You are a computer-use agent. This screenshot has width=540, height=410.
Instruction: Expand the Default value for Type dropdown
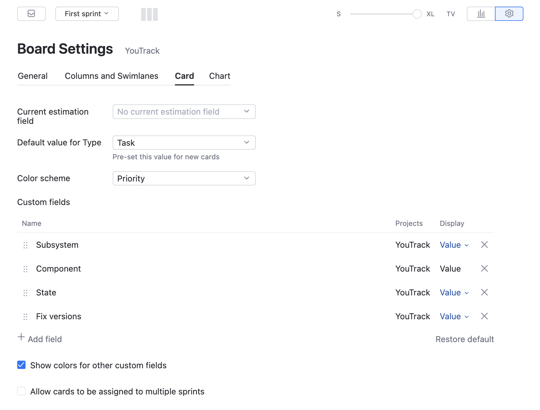pyautogui.click(x=184, y=142)
